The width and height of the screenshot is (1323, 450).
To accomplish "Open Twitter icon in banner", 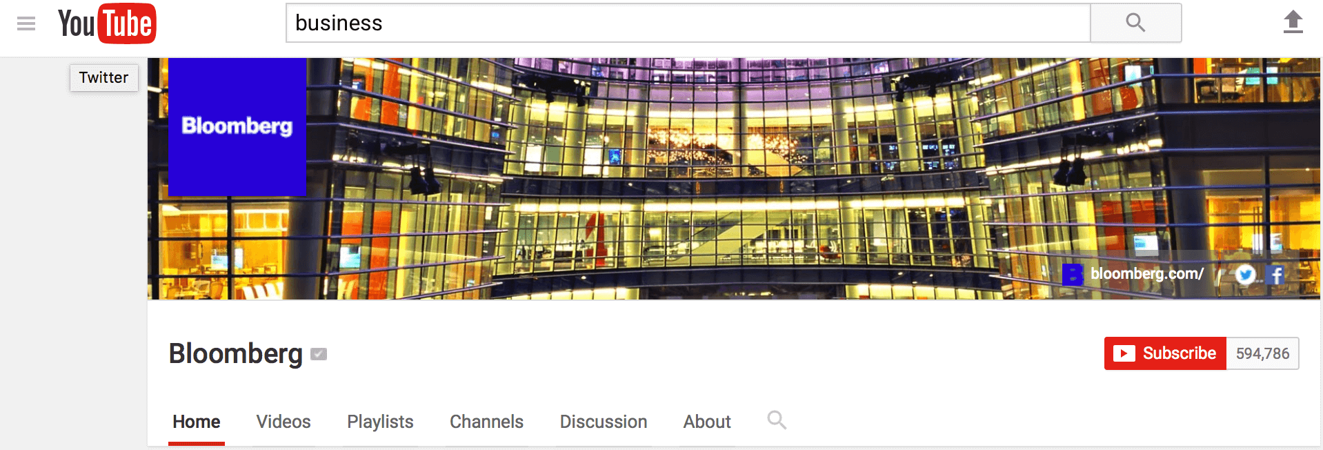I will tap(1245, 275).
